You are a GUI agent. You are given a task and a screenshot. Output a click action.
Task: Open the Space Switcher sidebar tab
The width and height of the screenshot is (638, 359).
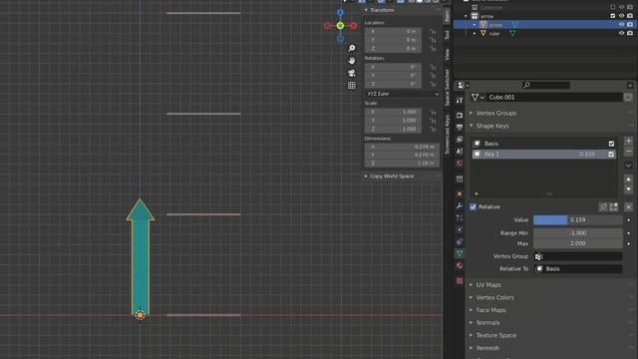(447, 87)
